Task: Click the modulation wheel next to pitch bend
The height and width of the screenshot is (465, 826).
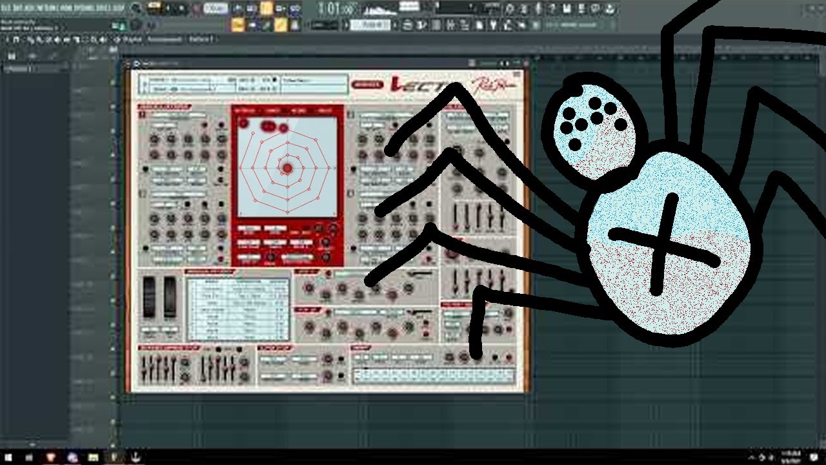Action: click(x=170, y=297)
